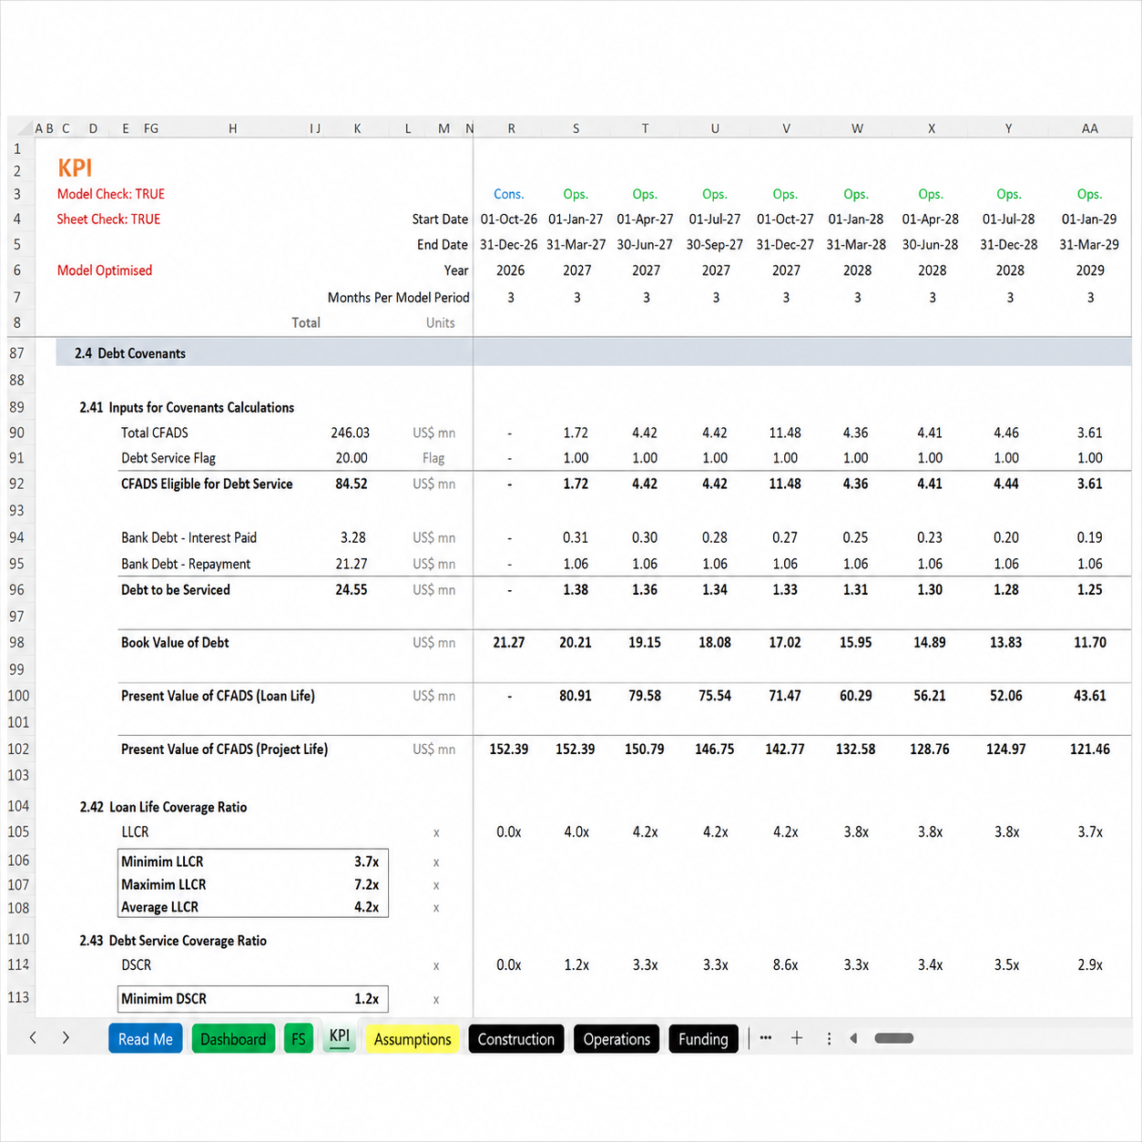Click horizontal scroll left arrow
Screen dimensions: 1142x1142
pyautogui.click(x=853, y=1038)
